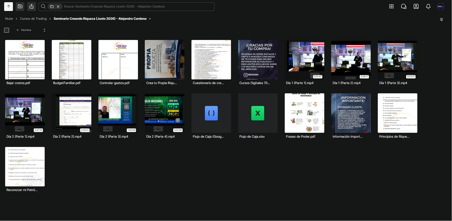Sort by Nombre column
452x221 pixels.
tap(26, 30)
